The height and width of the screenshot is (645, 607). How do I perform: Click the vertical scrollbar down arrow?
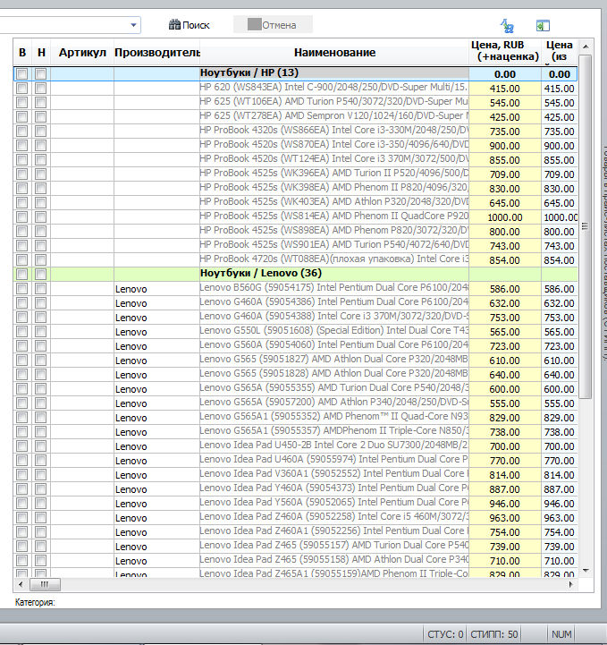[x=586, y=571]
